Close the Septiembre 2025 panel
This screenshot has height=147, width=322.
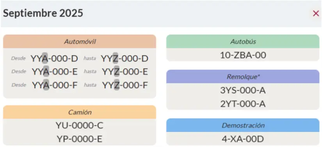click(x=316, y=14)
